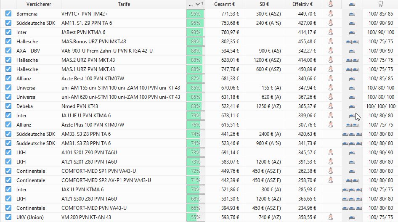This screenshot has width=398, height=222.
Task: Click the 100/ 100/ 100 dental value
Action: [381, 106]
